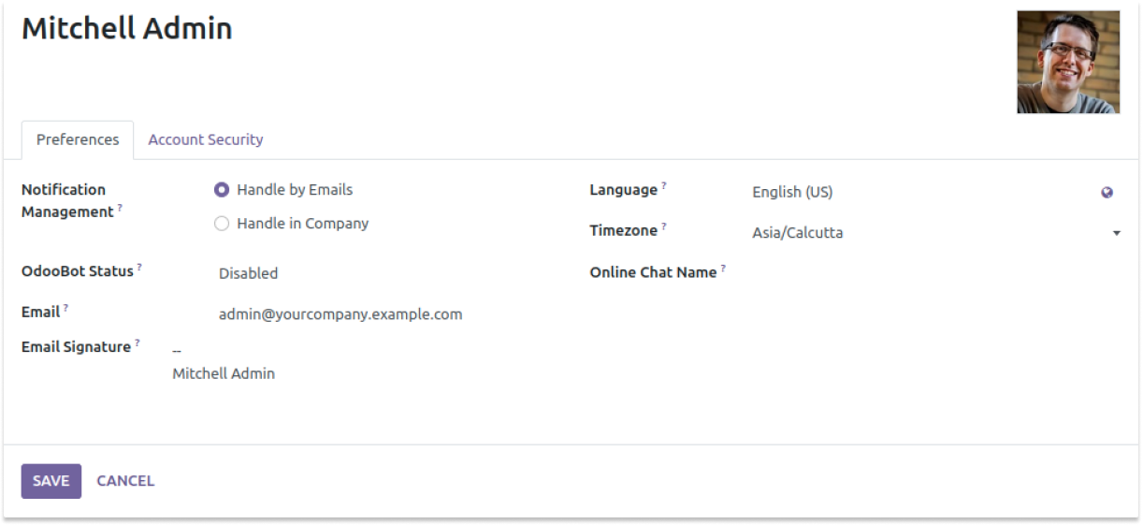Open the Timezone dropdown arrow
1143x525 pixels.
(x=1116, y=233)
